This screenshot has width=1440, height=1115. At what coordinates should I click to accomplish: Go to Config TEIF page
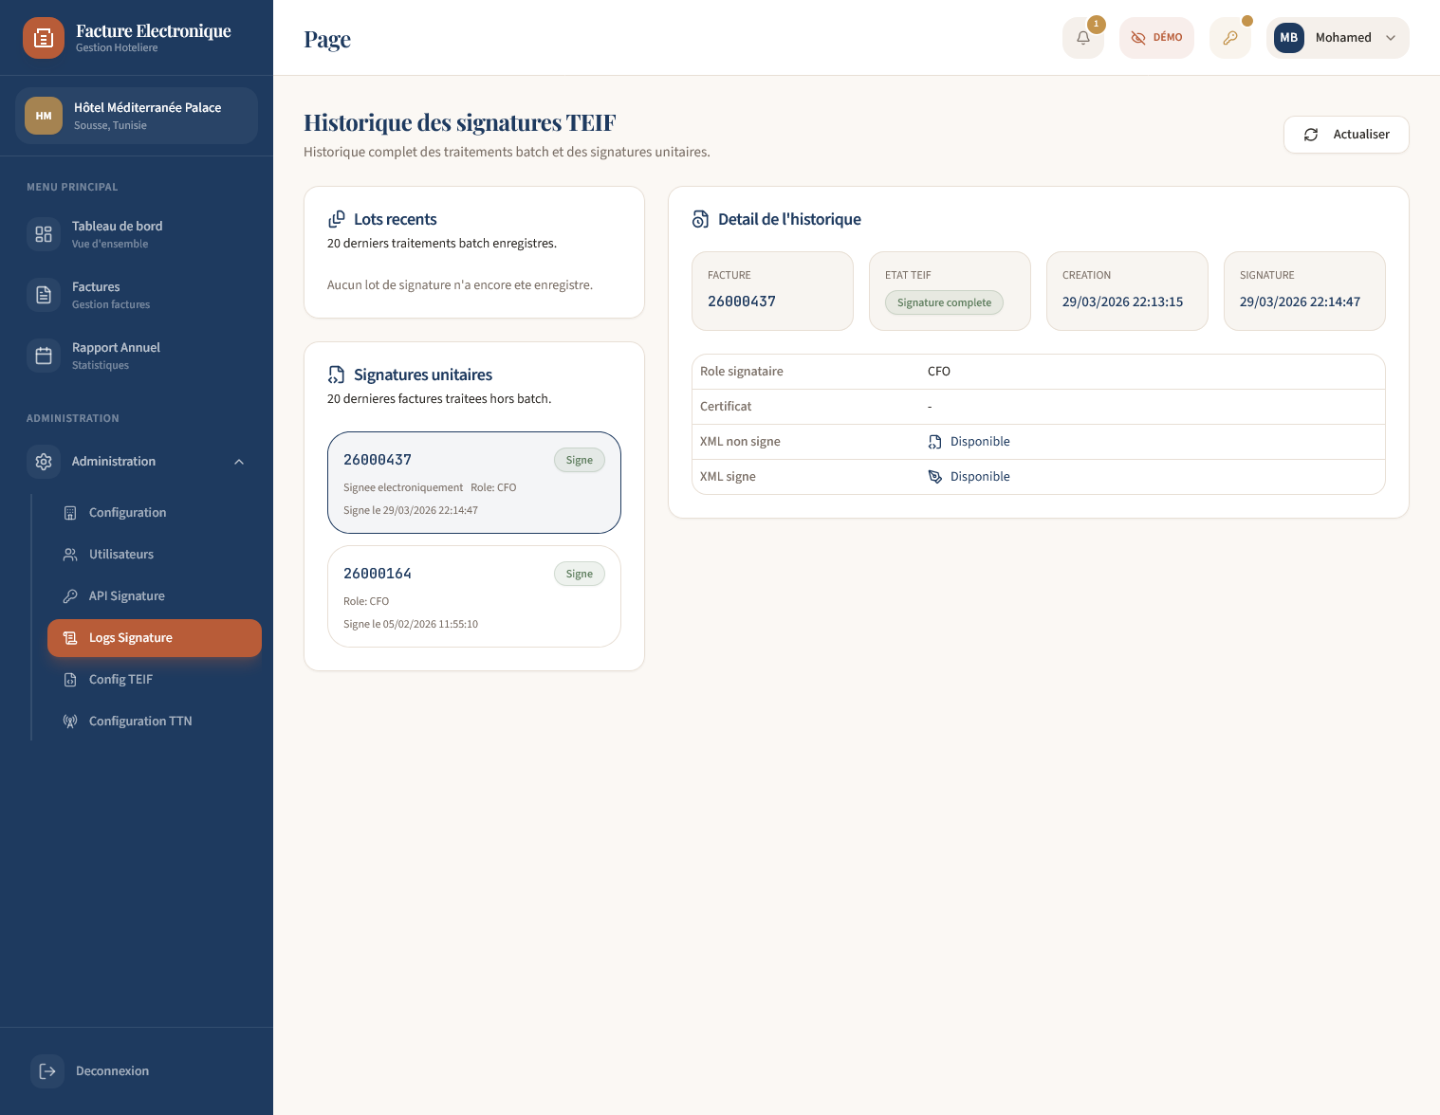click(120, 680)
